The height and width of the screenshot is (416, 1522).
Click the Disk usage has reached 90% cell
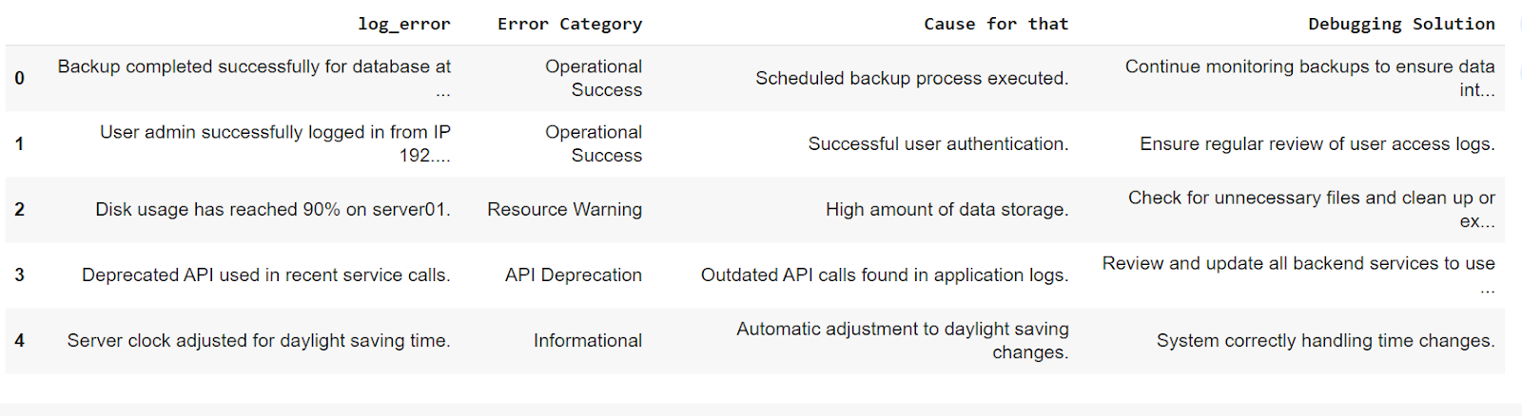[x=273, y=209]
